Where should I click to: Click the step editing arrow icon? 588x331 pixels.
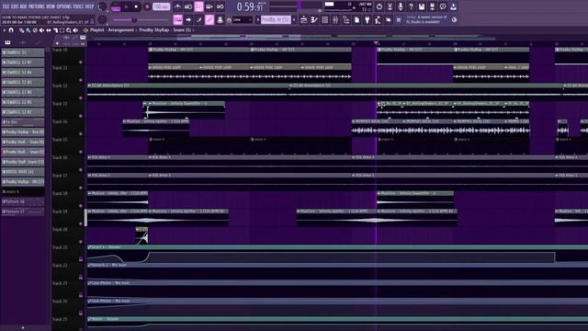[188, 20]
